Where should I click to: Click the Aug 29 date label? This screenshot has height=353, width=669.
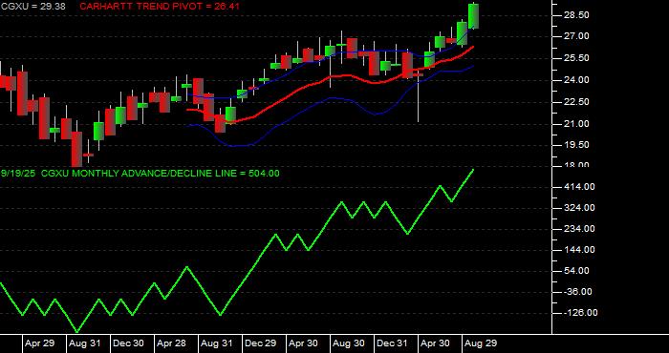(480, 343)
